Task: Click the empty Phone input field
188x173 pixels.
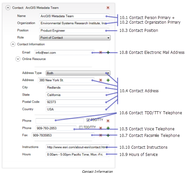Action: click(x=60, y=121)
